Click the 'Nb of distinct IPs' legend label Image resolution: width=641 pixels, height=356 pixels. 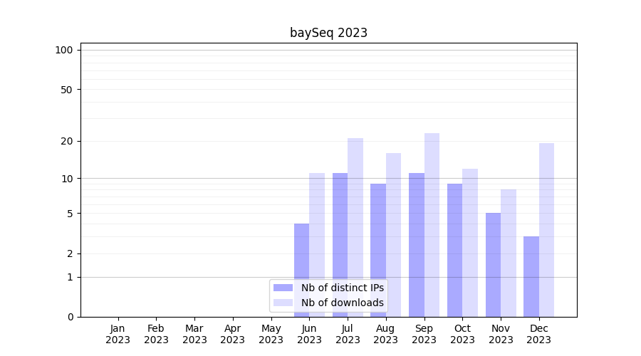click(x=342, y=288)
